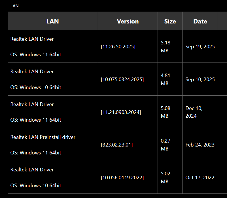The height and width of the screenshot is (198, 227).
Task: Click the date Sep 10, 2025
Action: 200,79
